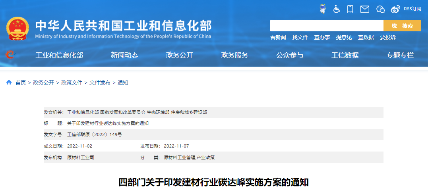Image resolution: width=428 pixels, height=190 pixels.
Task: Click the wheelchair accessibility icon
Action: coord(337,9)
